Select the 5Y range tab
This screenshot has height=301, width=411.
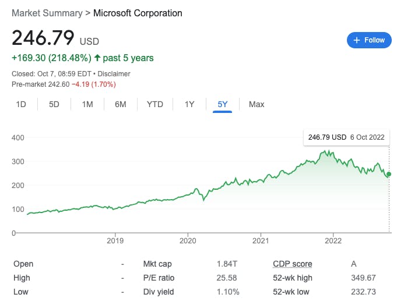(223, 104)
